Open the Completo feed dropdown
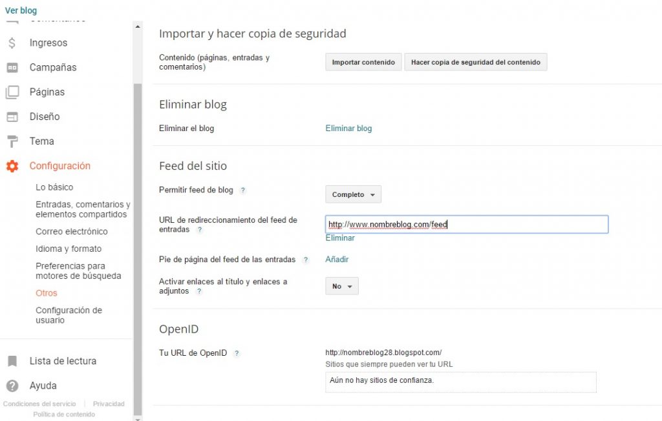The height and width of the screenshot is (421, 662). point(353,194)
